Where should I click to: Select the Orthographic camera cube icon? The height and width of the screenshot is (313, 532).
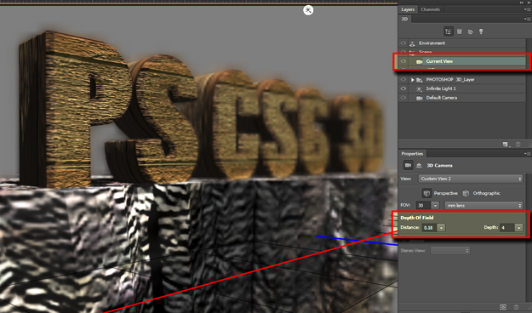click(x=466, y=193)
